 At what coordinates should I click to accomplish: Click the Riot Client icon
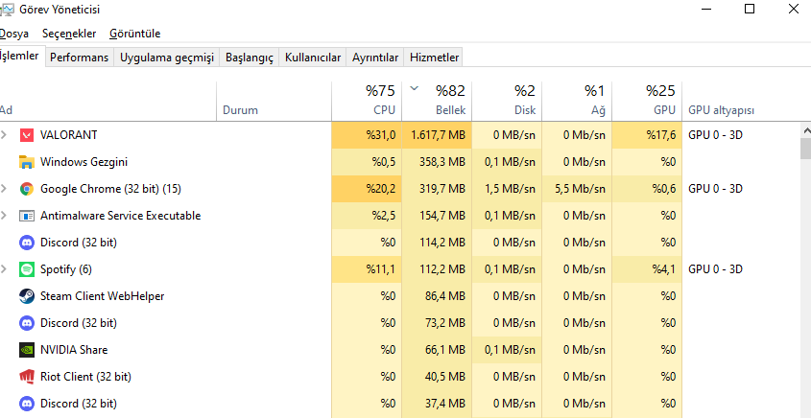26,377
